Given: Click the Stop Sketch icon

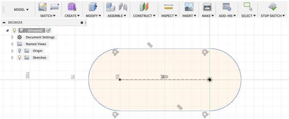Looking at the screenshot, I should 272,7.
